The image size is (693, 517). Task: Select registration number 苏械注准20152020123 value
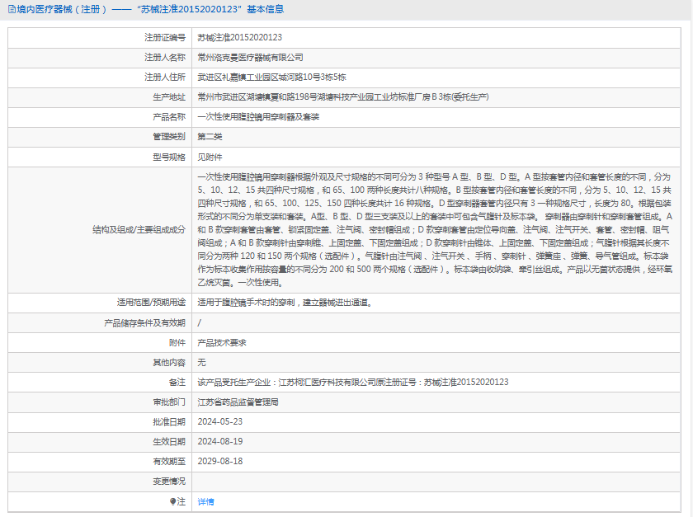(239, 38)
